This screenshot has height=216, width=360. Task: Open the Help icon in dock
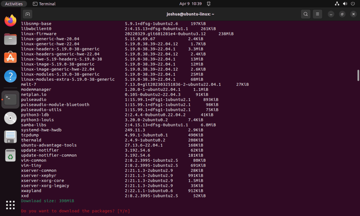(x=10, y=76)
